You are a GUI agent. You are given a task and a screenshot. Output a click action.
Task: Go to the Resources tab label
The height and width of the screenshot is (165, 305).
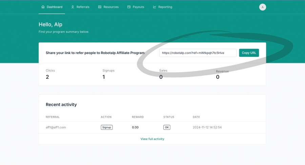pyautogui.click(x=111, y=7)
